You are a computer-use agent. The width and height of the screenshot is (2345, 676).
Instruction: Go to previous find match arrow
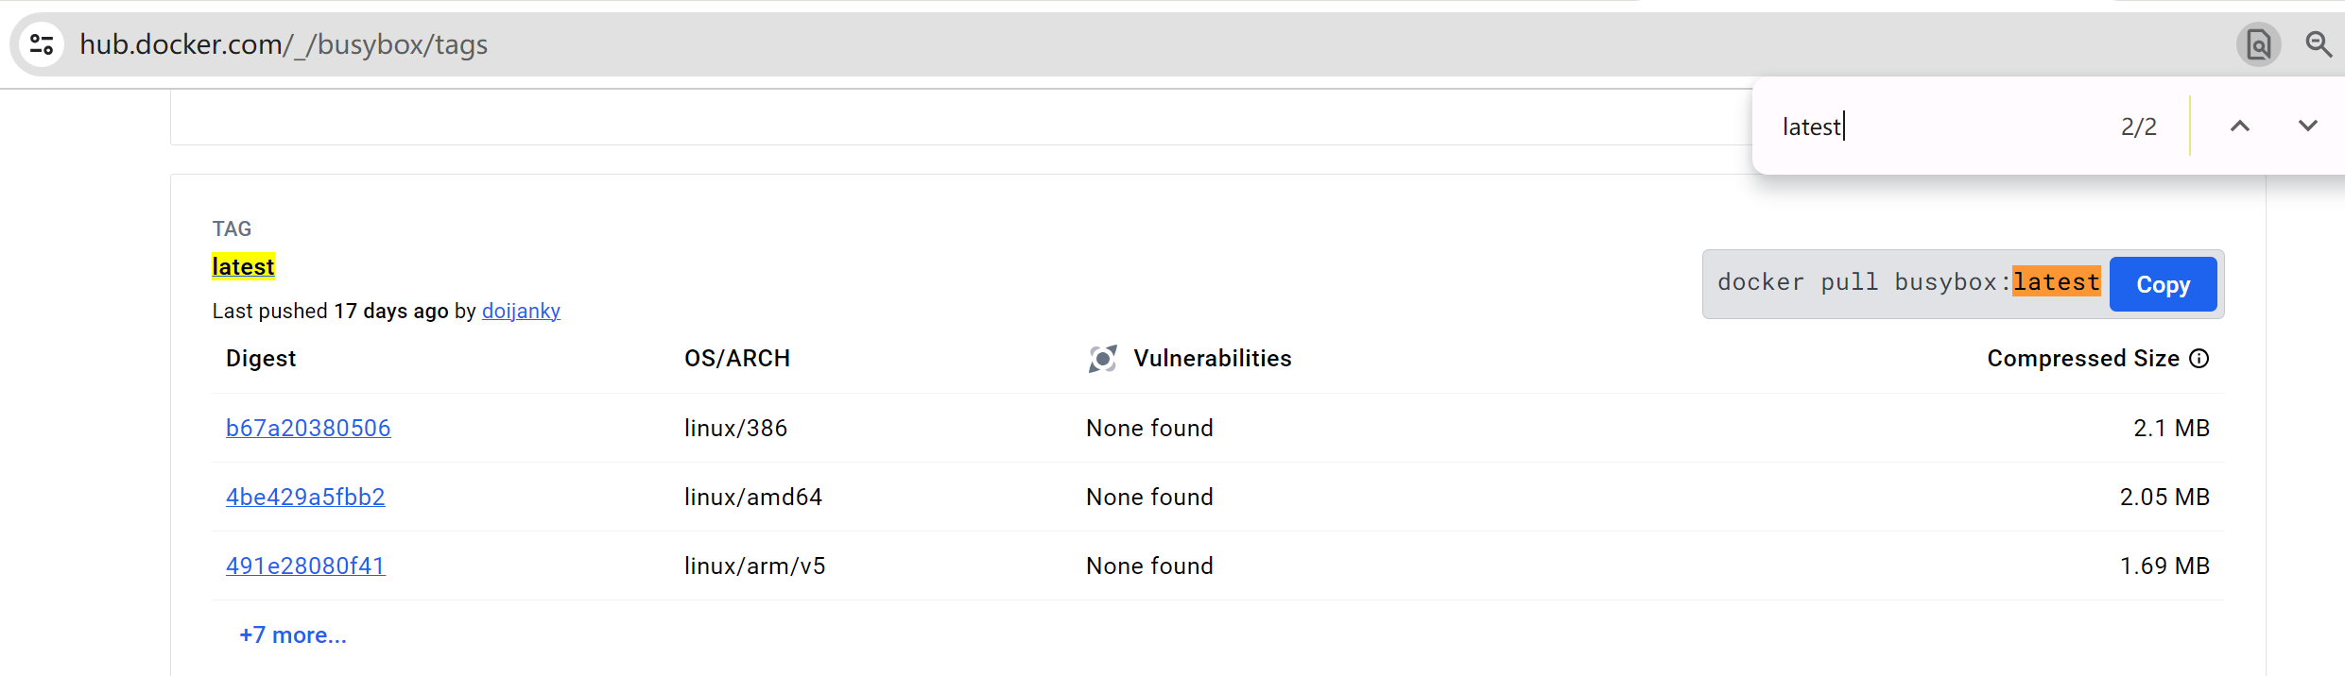(x=2240, y=127)
